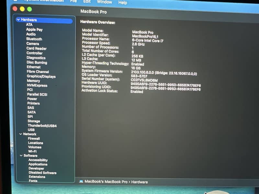The height and width of the screenshot is (194, 259).
Task: Select NVMExpress in the sidebar
Action: pos(37,85)
